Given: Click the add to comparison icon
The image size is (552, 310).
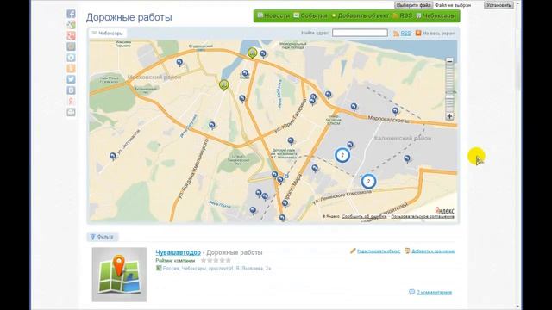Looking at the screenshot, I should point(407,251).
